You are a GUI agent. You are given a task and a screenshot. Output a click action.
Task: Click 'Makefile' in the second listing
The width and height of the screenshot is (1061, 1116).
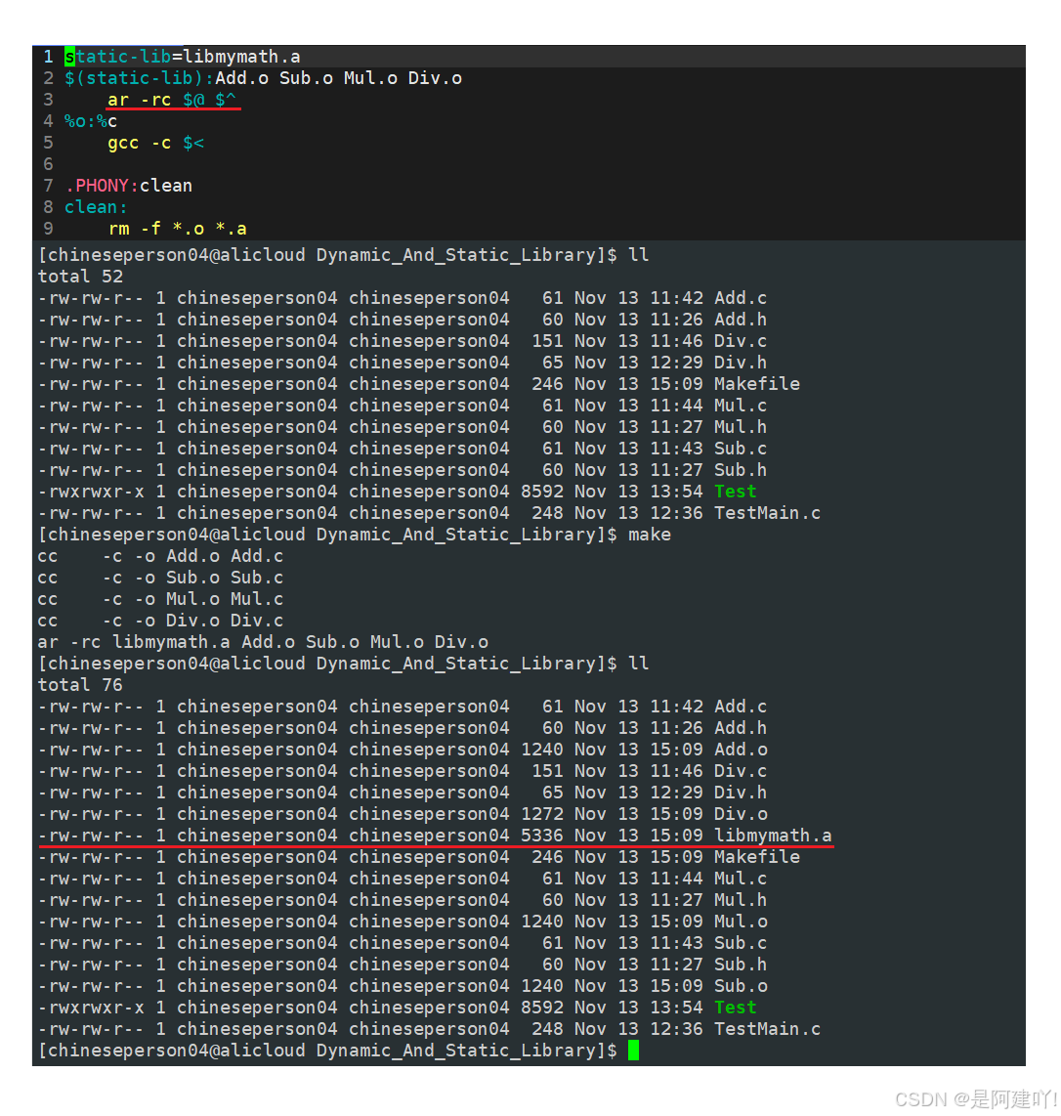point(757,857)
